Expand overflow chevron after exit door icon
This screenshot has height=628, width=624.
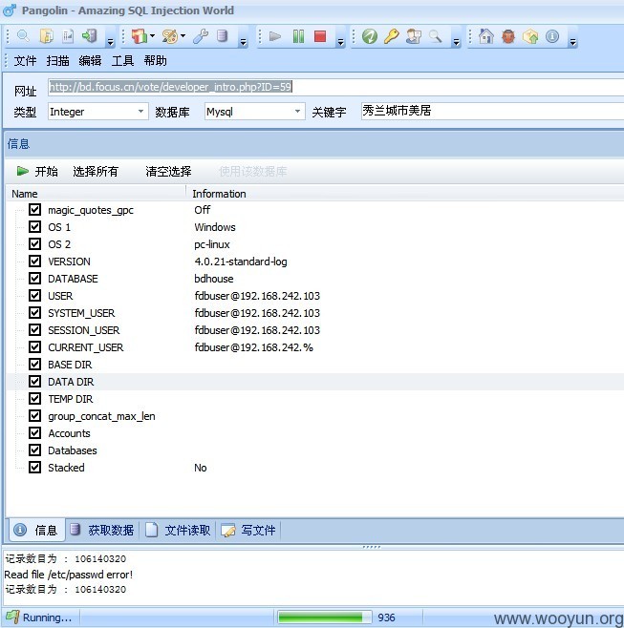[x=110, y=42]
